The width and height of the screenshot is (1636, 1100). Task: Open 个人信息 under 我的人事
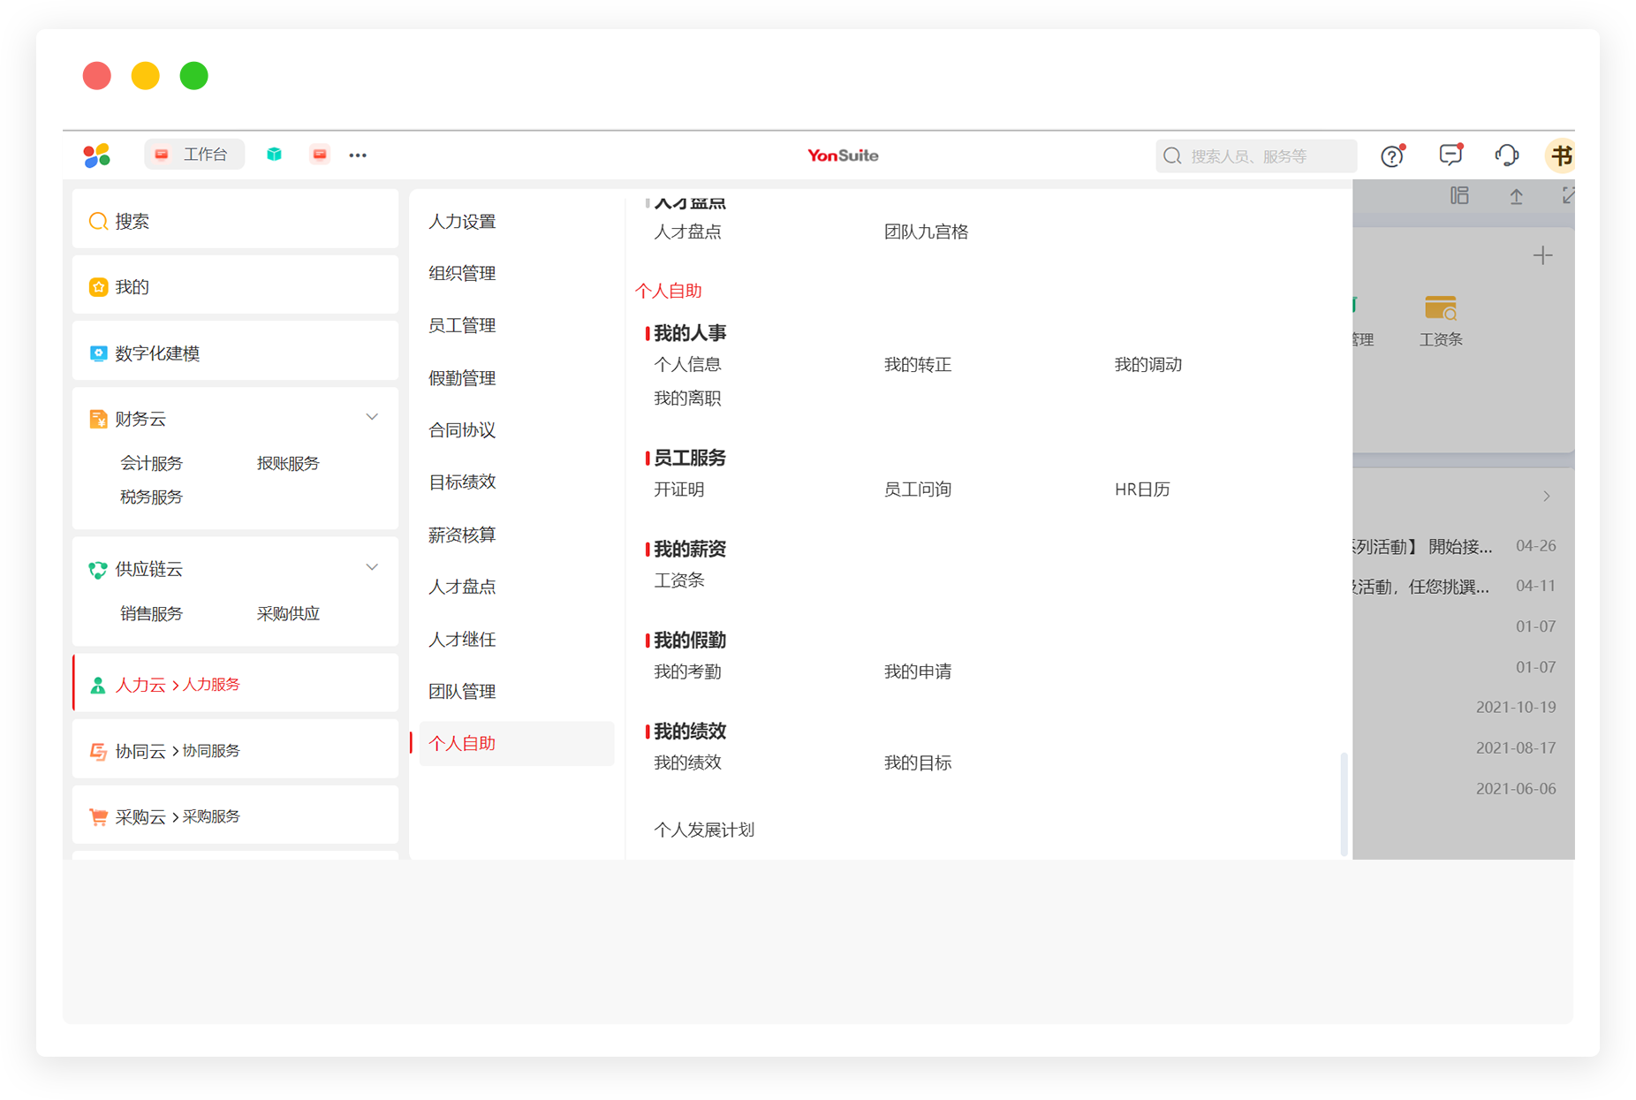(x=687, y=365)
